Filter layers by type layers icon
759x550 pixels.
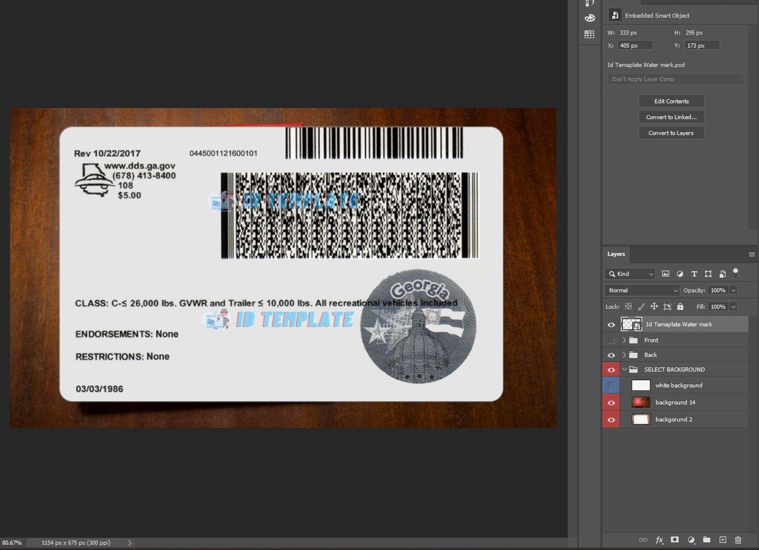pyautogui.click(x=694, y=274)
